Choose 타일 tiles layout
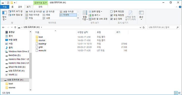This screenshot has width=182, height=95. point(29,18)
